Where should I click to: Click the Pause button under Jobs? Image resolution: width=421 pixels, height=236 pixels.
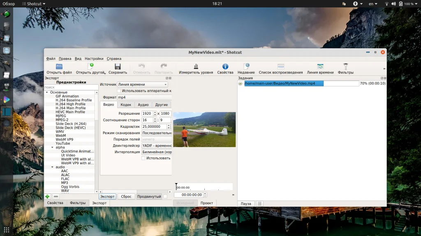246,204
